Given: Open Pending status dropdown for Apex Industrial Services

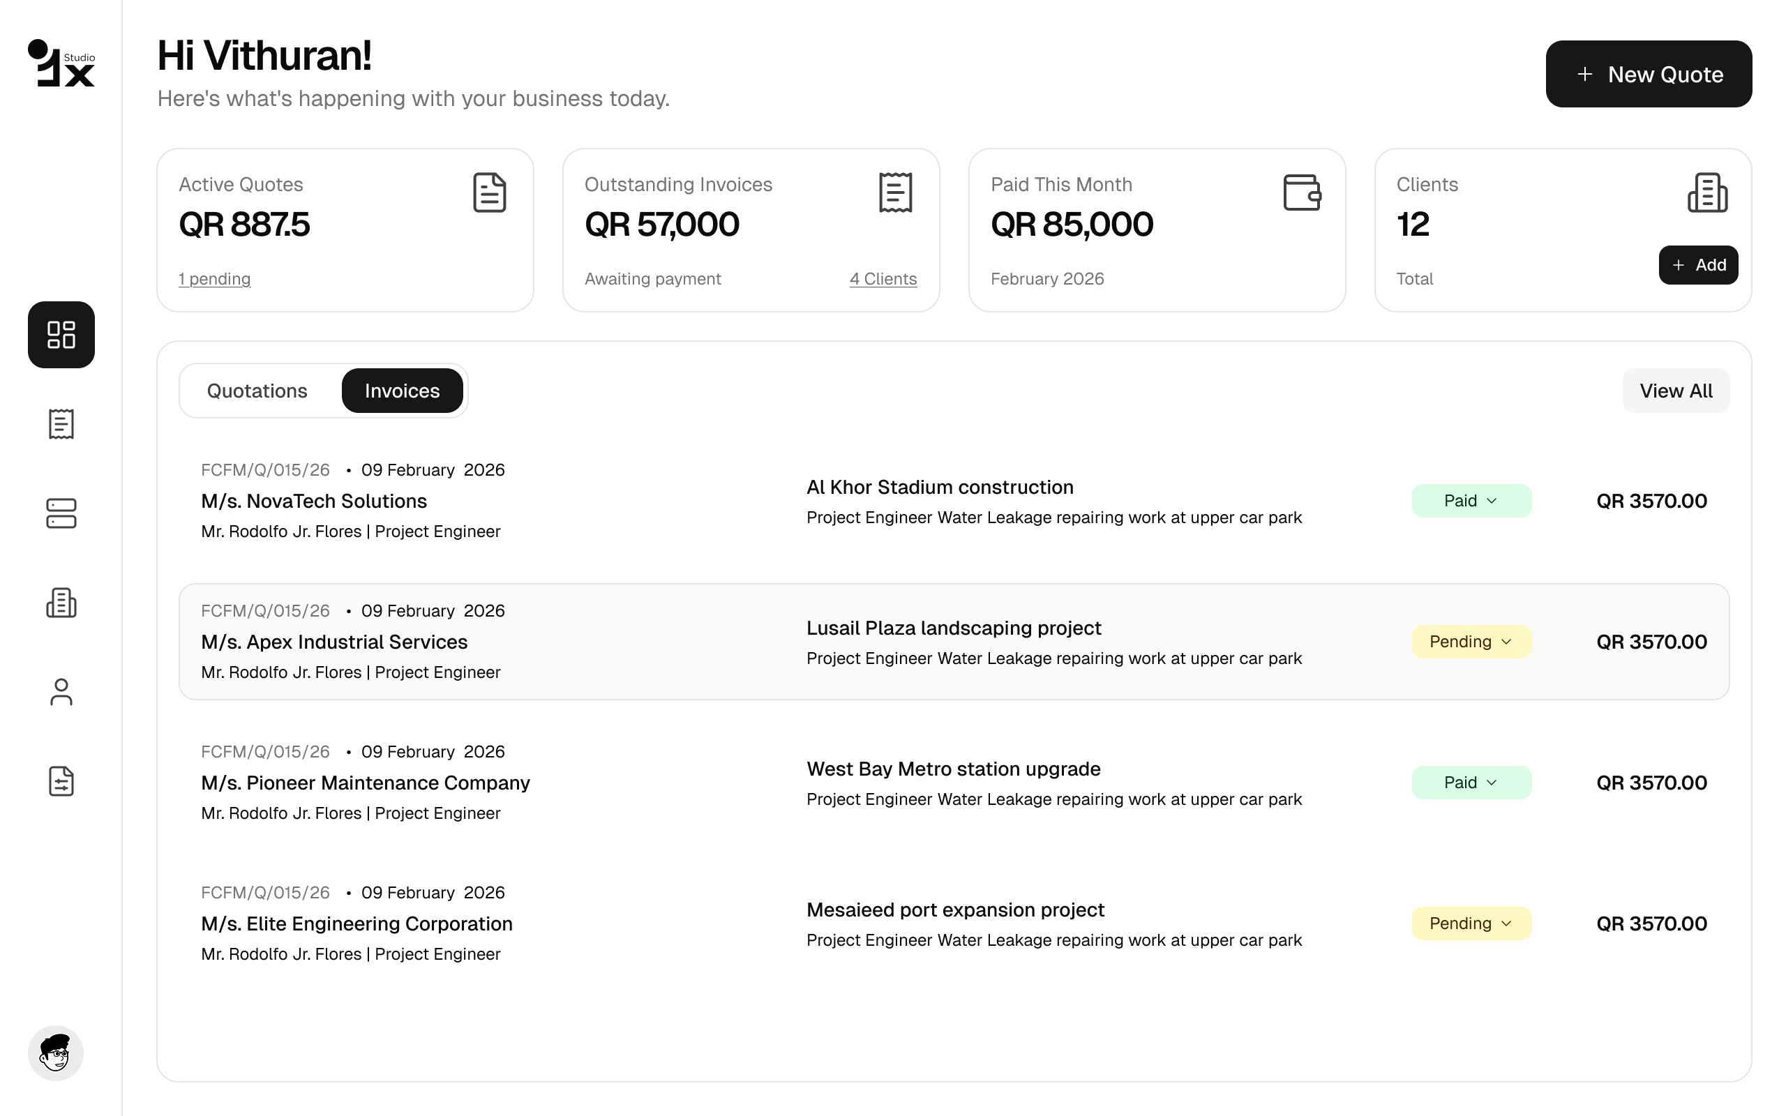Looking at the screenshot, I should coord(1471,642).
